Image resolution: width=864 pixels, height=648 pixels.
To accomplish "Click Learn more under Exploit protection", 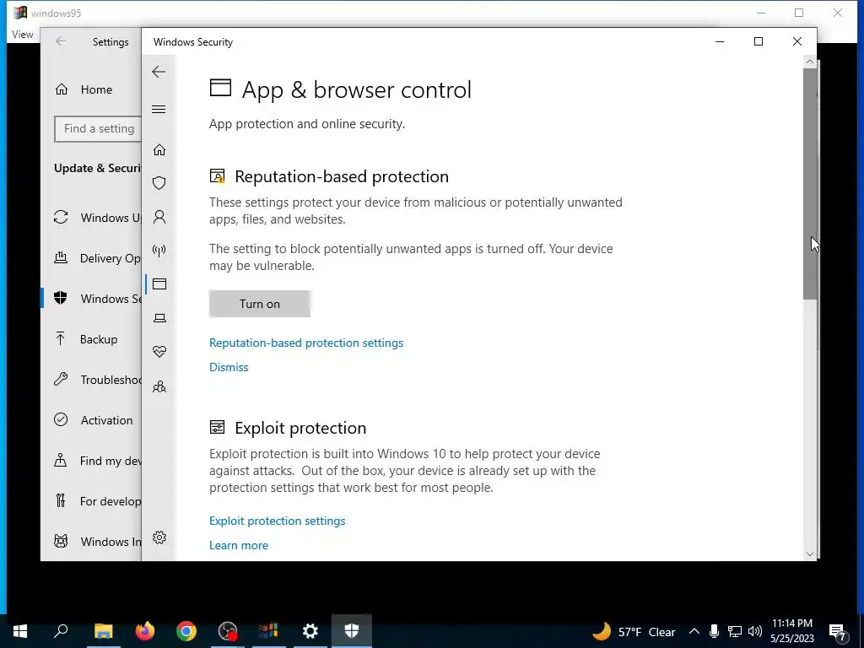I will coord(239,545).
